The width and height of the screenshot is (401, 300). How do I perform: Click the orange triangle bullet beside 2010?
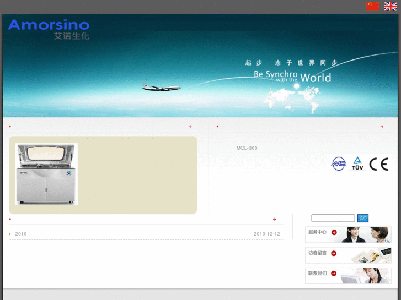click(10, 234)
